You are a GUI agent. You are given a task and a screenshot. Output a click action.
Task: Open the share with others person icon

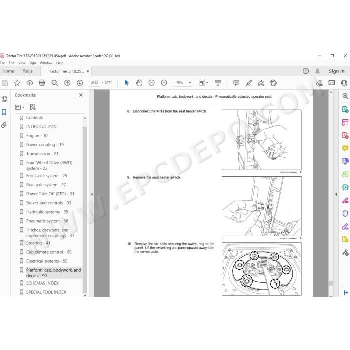(344, 83)
